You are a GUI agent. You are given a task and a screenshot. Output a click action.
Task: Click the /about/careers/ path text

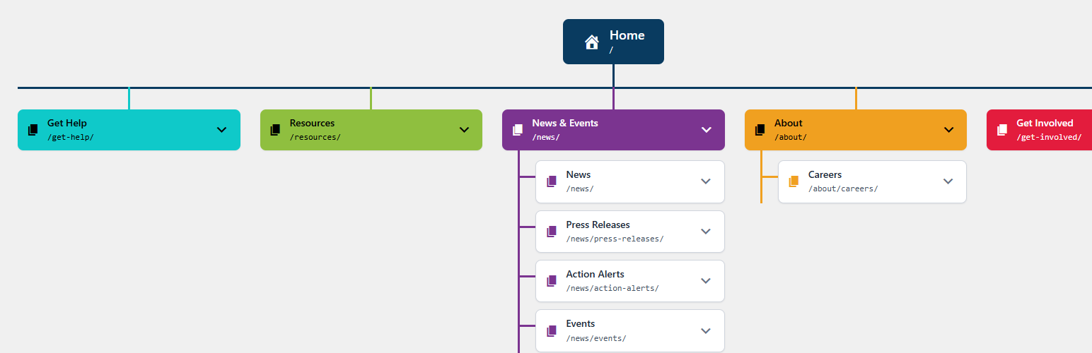[843, 189]
